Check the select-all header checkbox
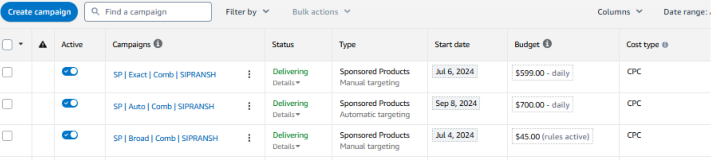Viewport: 725px width, 165px height. 7,44
